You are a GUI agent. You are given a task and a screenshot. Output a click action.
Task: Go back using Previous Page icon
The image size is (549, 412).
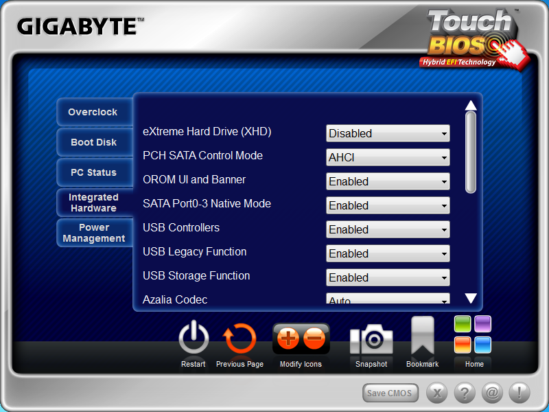pyautogui.click(x=240, y=339)
